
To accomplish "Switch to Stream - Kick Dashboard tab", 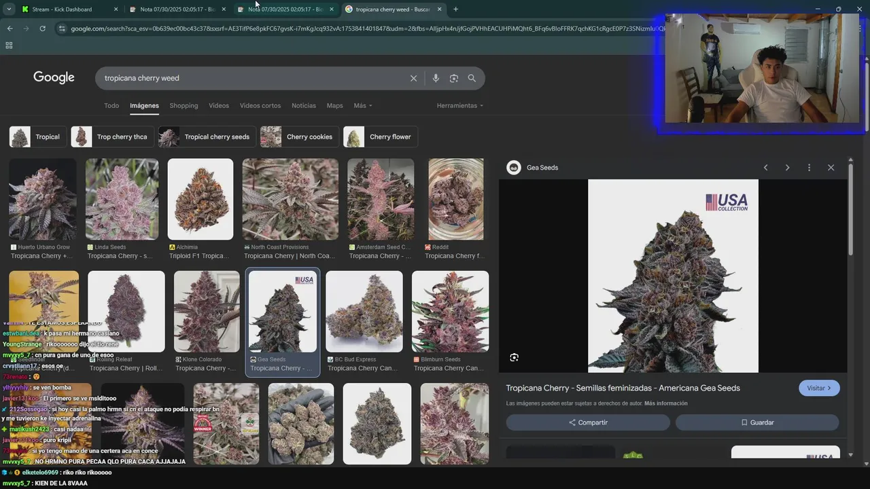I will [69, 10].
